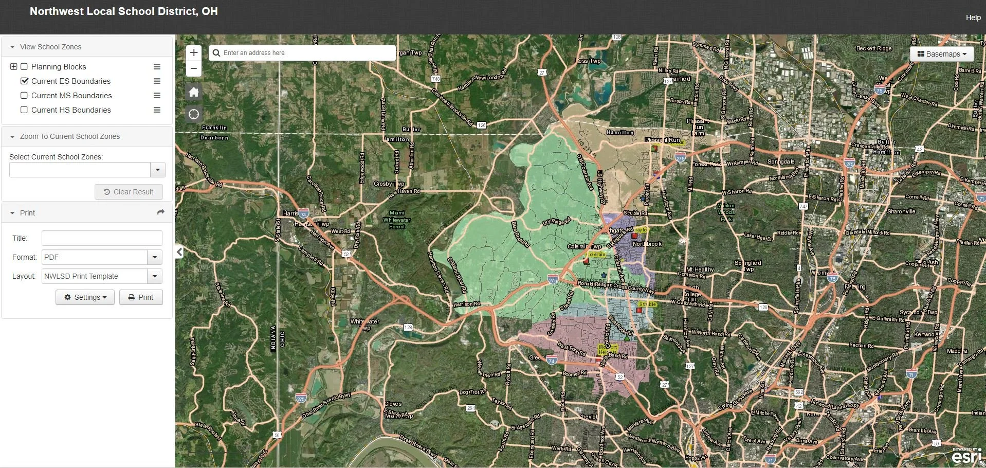986x468 pixels.
Task: Collapse the left sidebar with the arrow handle
Action: pos(179,252)
